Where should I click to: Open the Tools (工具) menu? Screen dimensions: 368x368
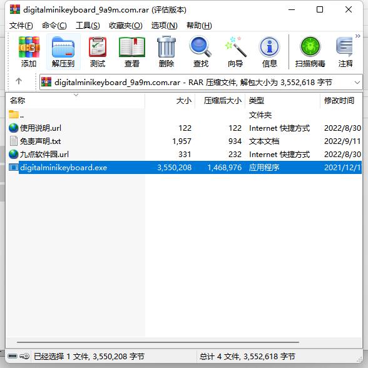pos(88,25)
